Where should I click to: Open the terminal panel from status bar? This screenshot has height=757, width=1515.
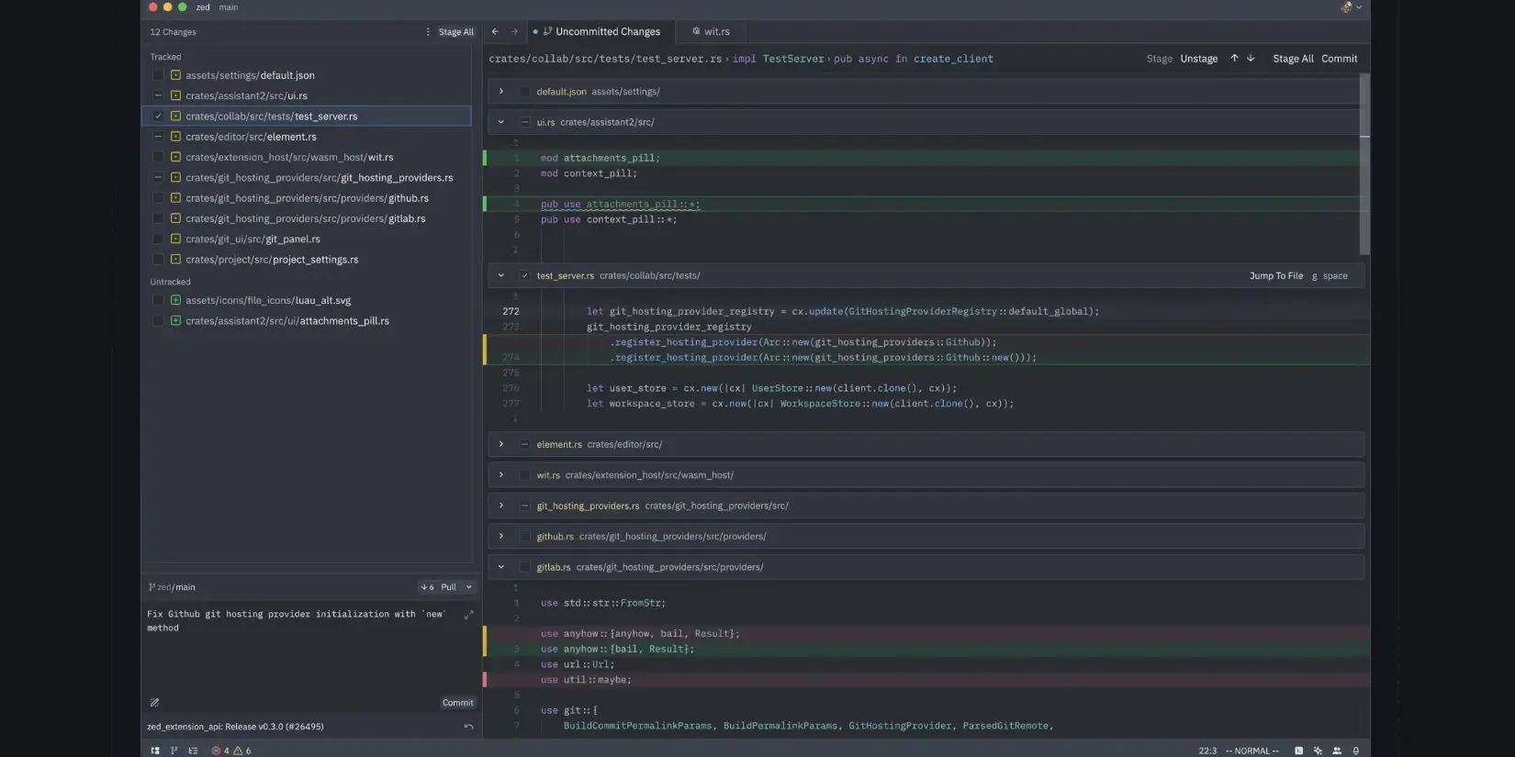click(x=1298, y=751)
